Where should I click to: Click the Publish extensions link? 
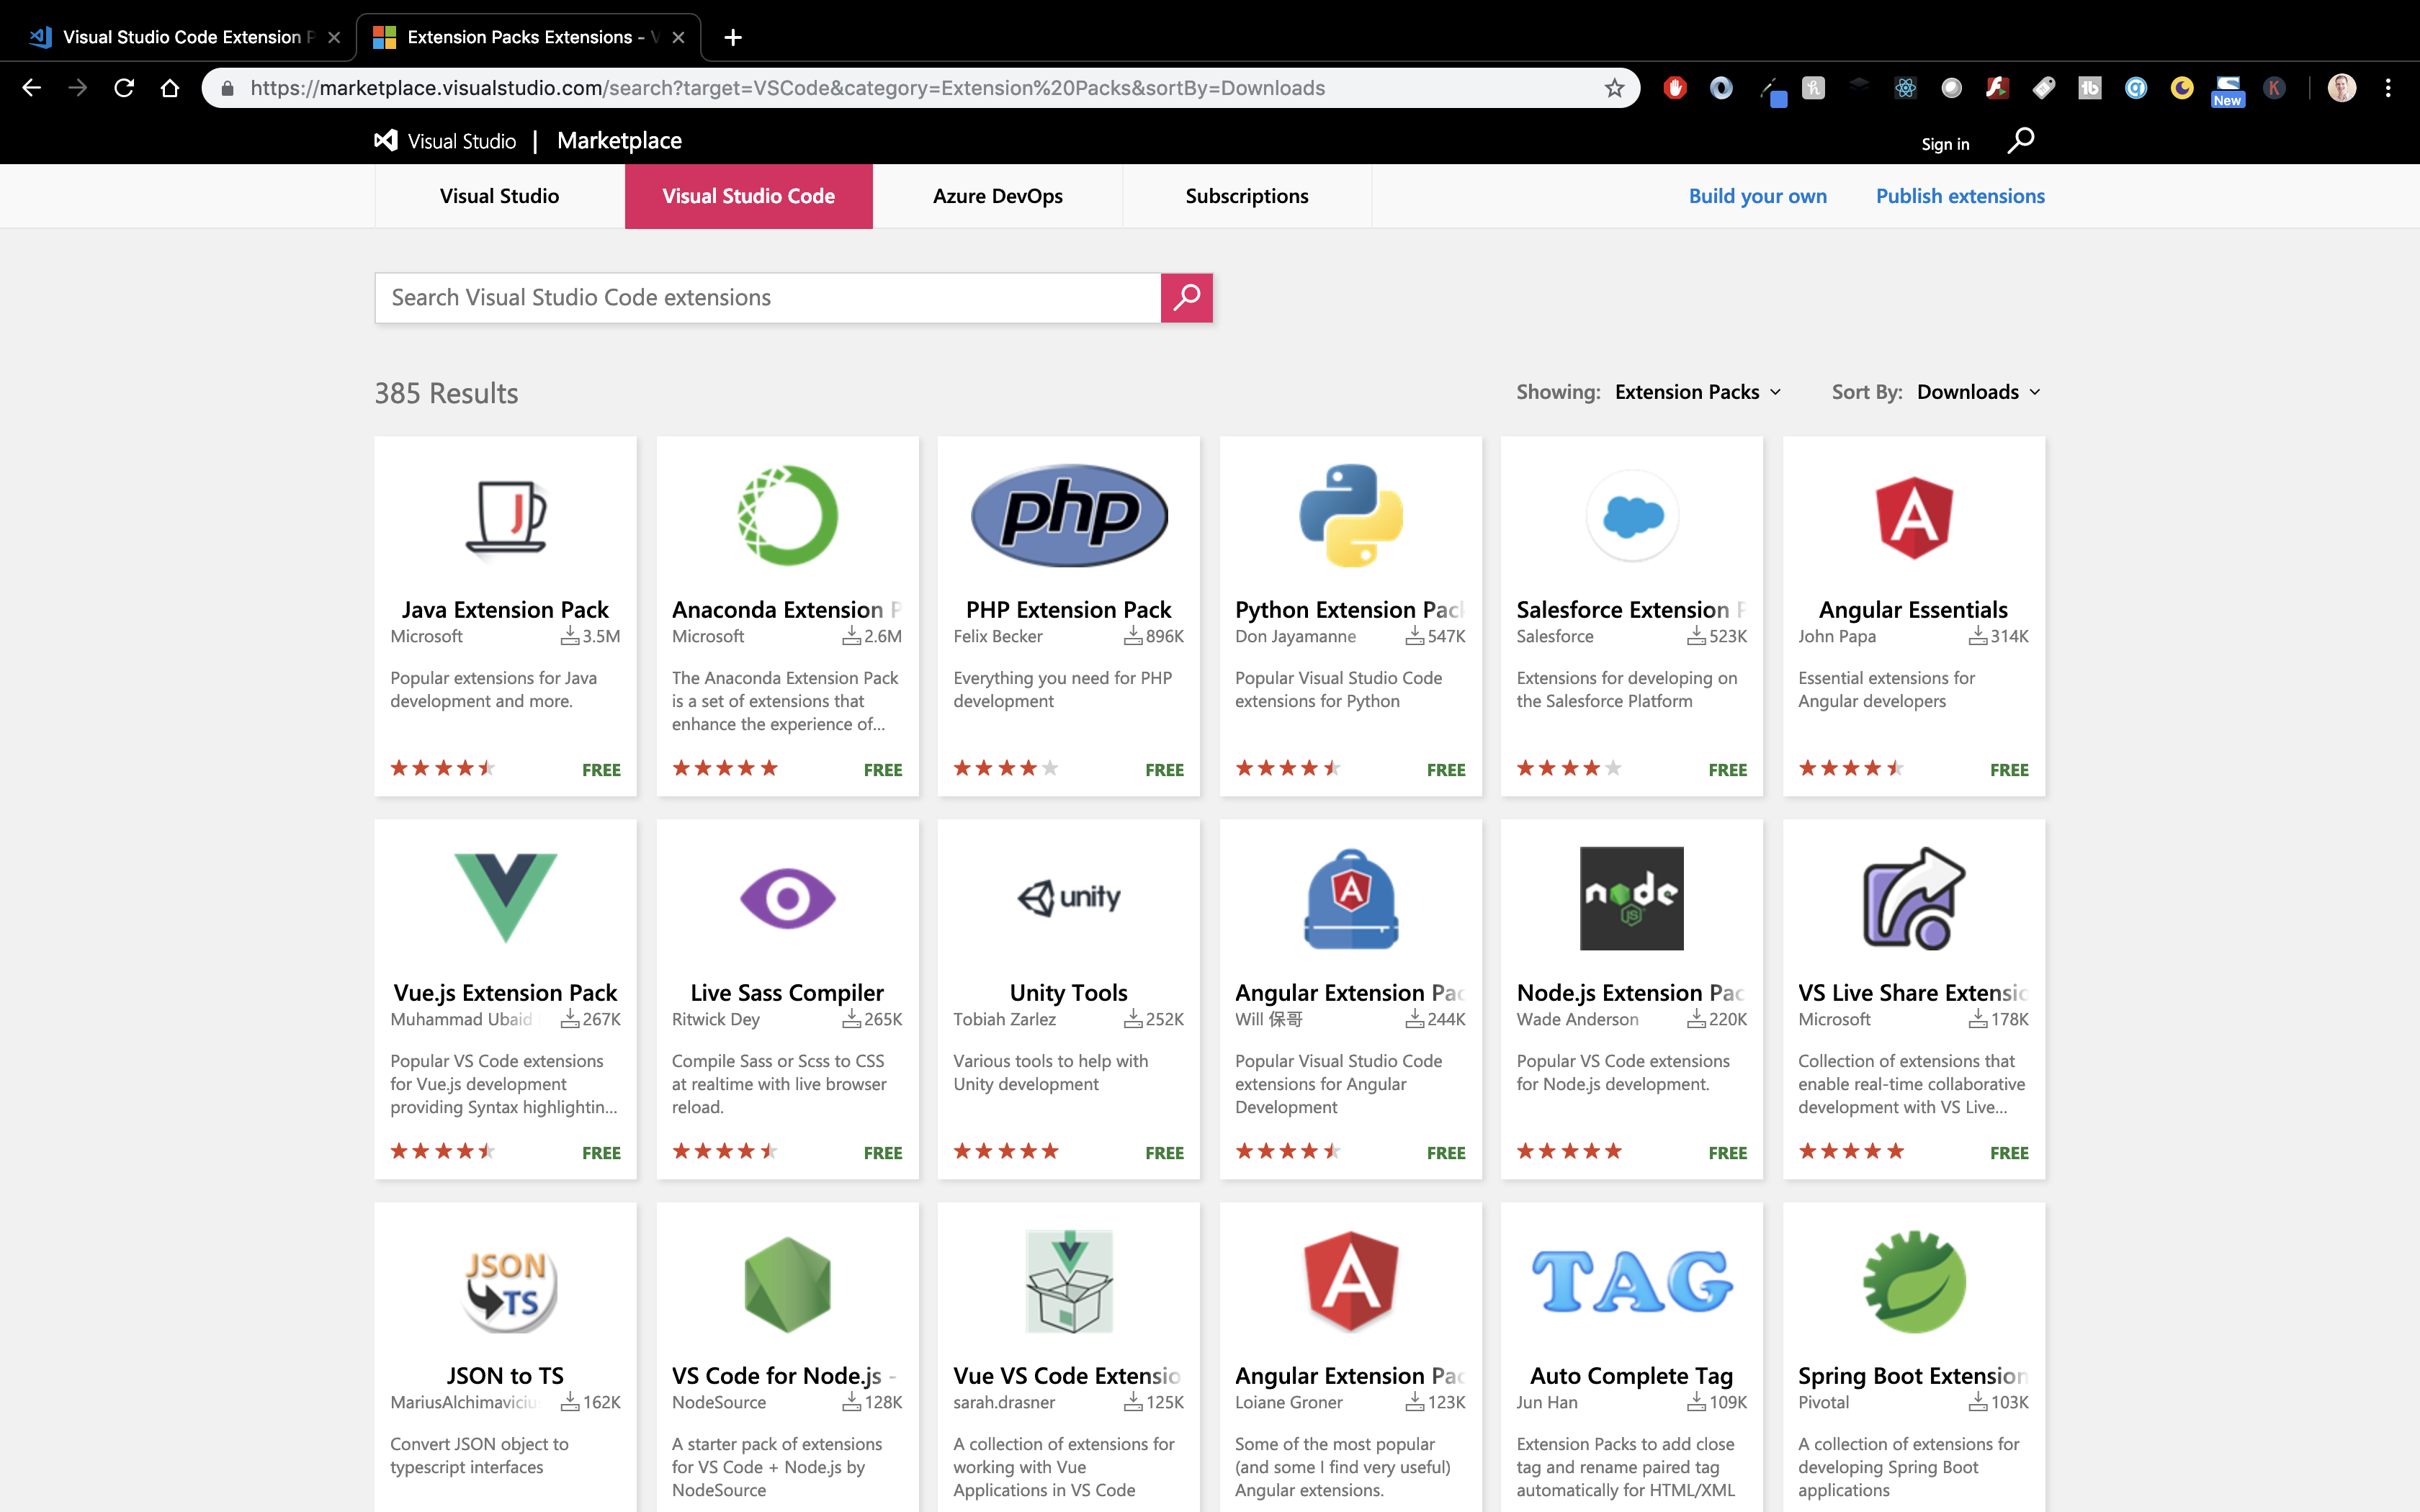click(x=1960, y=196)
